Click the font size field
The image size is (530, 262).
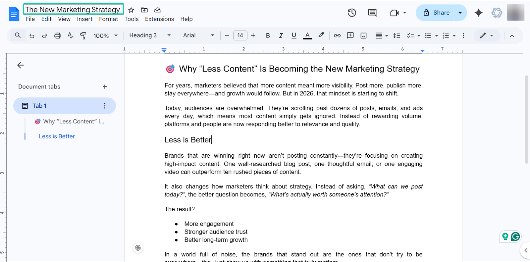[240, 35]
